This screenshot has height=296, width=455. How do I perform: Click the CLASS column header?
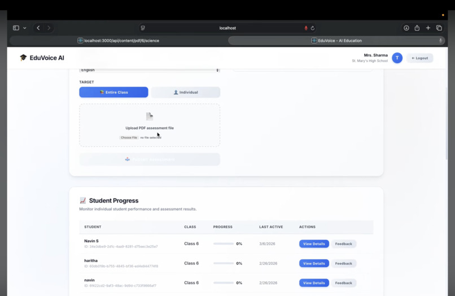190,227
